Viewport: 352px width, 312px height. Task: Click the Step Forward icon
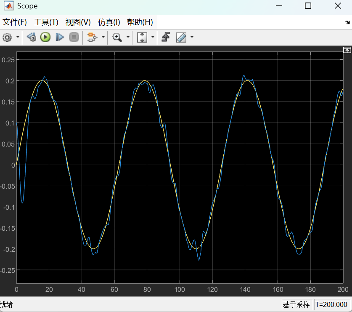[x=59, y=37]
